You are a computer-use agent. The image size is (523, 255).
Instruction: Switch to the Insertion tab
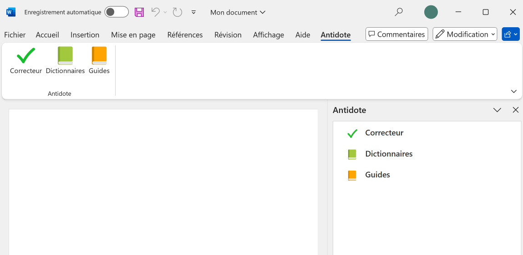pyautogui.click(x=85, y=35)
